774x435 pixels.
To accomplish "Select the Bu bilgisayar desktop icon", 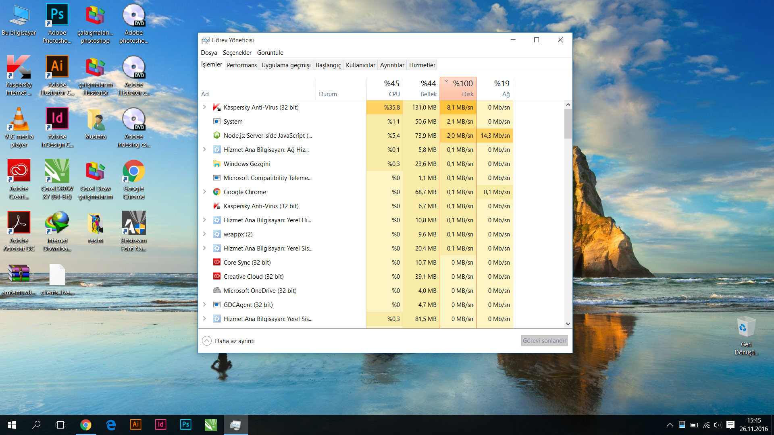I will (x=19, y=20).
